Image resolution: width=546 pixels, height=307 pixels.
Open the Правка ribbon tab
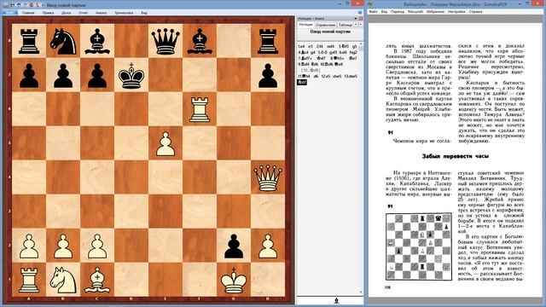[48, 13]
